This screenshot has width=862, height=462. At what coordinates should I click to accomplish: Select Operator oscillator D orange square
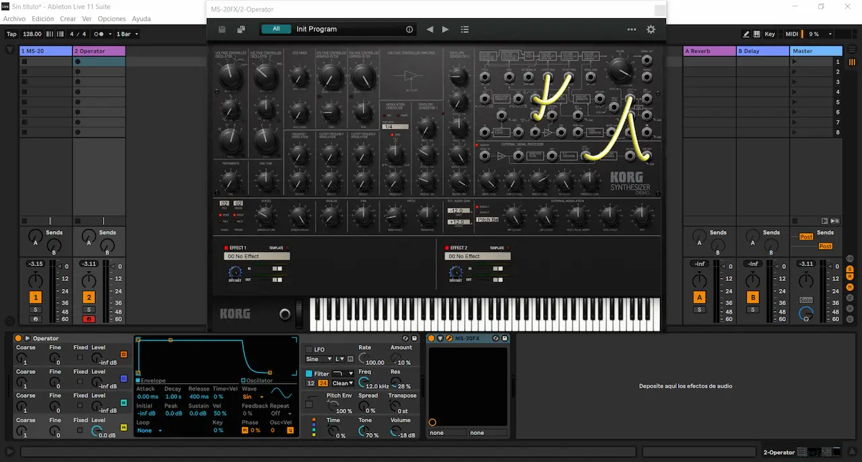(x=123, y=354)
